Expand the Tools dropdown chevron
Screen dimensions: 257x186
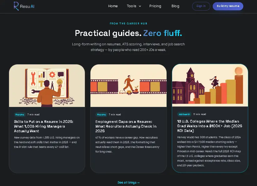point(140,6)
